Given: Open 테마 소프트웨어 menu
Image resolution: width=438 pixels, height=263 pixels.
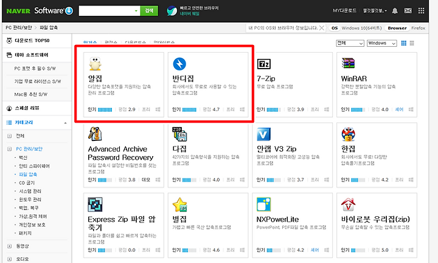Looking at the screenshot, I should pos(31,55).
